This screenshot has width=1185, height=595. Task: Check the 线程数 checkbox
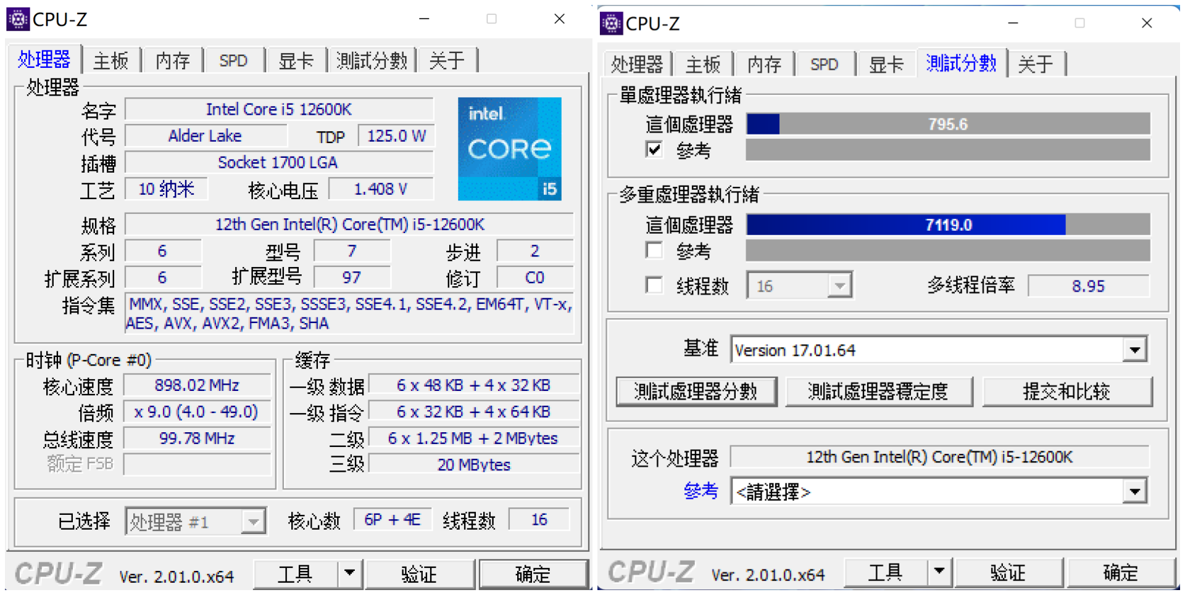click(x=654, y=285)
